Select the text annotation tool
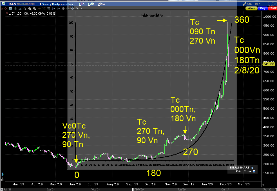The width and height of the screenshot is (277, 191). (x=10, y=8)
